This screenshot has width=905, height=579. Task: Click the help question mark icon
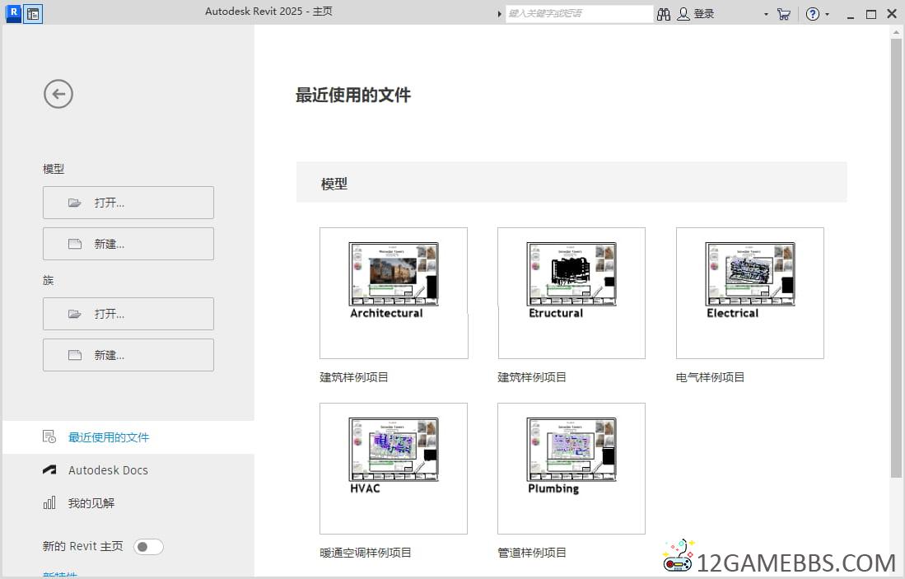click(x=812, y=14)
